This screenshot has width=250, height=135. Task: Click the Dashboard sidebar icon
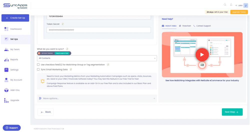click(6, 29)
